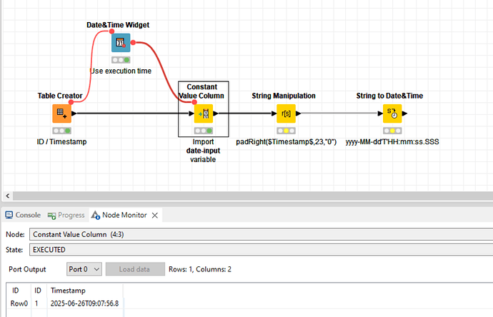The width and height of the screenshot is (493, 317).
Task: Click the Progress tab icon
Action: pos(51,216)
